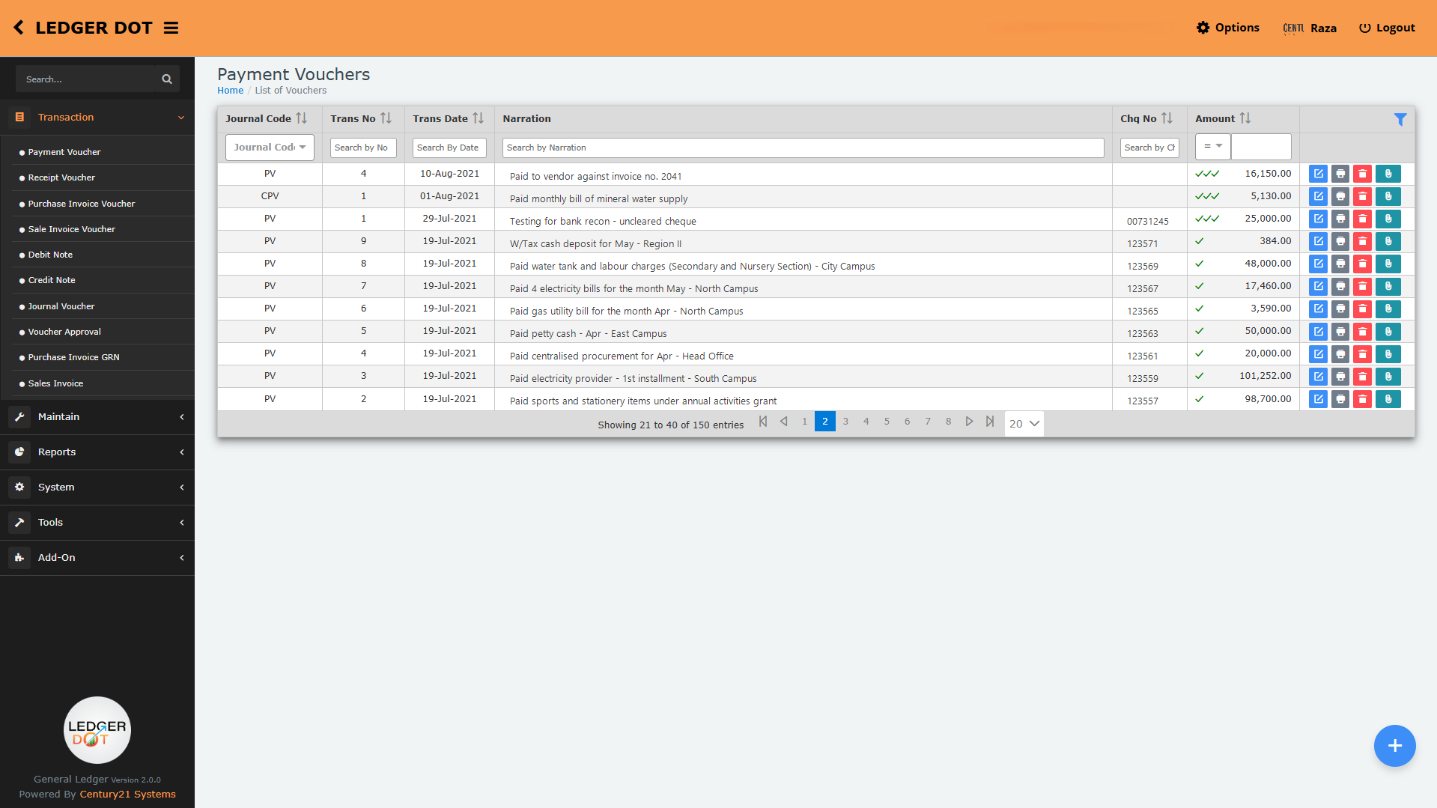The image size is (1437, 808).
Task: Click the Search by Chq No field
Action: tap(1149, 148)
